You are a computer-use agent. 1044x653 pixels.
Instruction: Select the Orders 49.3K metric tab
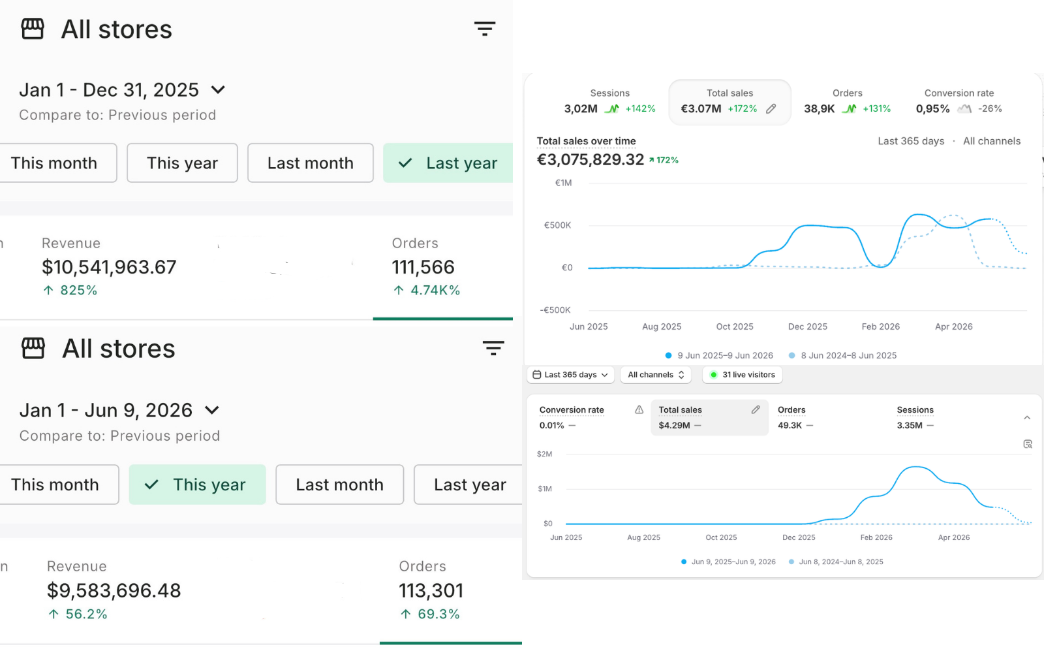click(x=829, y=418)
